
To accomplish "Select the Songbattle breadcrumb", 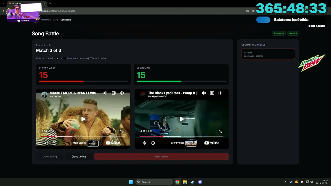I will (66, 20).
